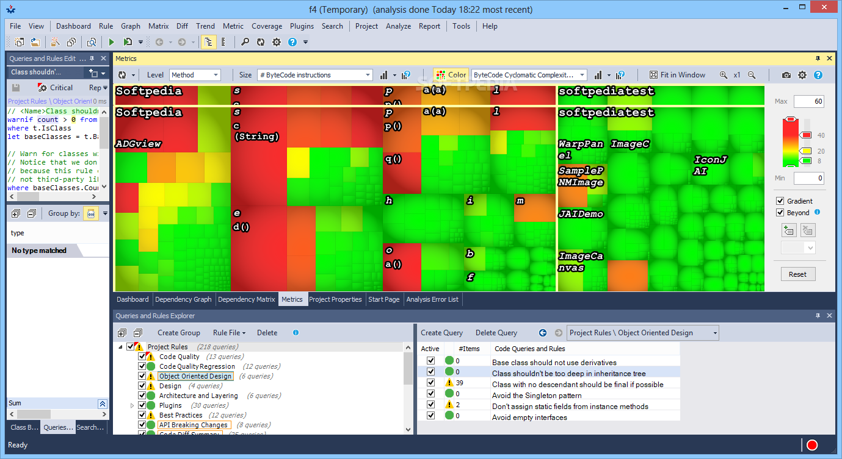Viewport: 842px width, 459px height.
Task: Click the Fit in Window button
Action: tap(677, 75)
